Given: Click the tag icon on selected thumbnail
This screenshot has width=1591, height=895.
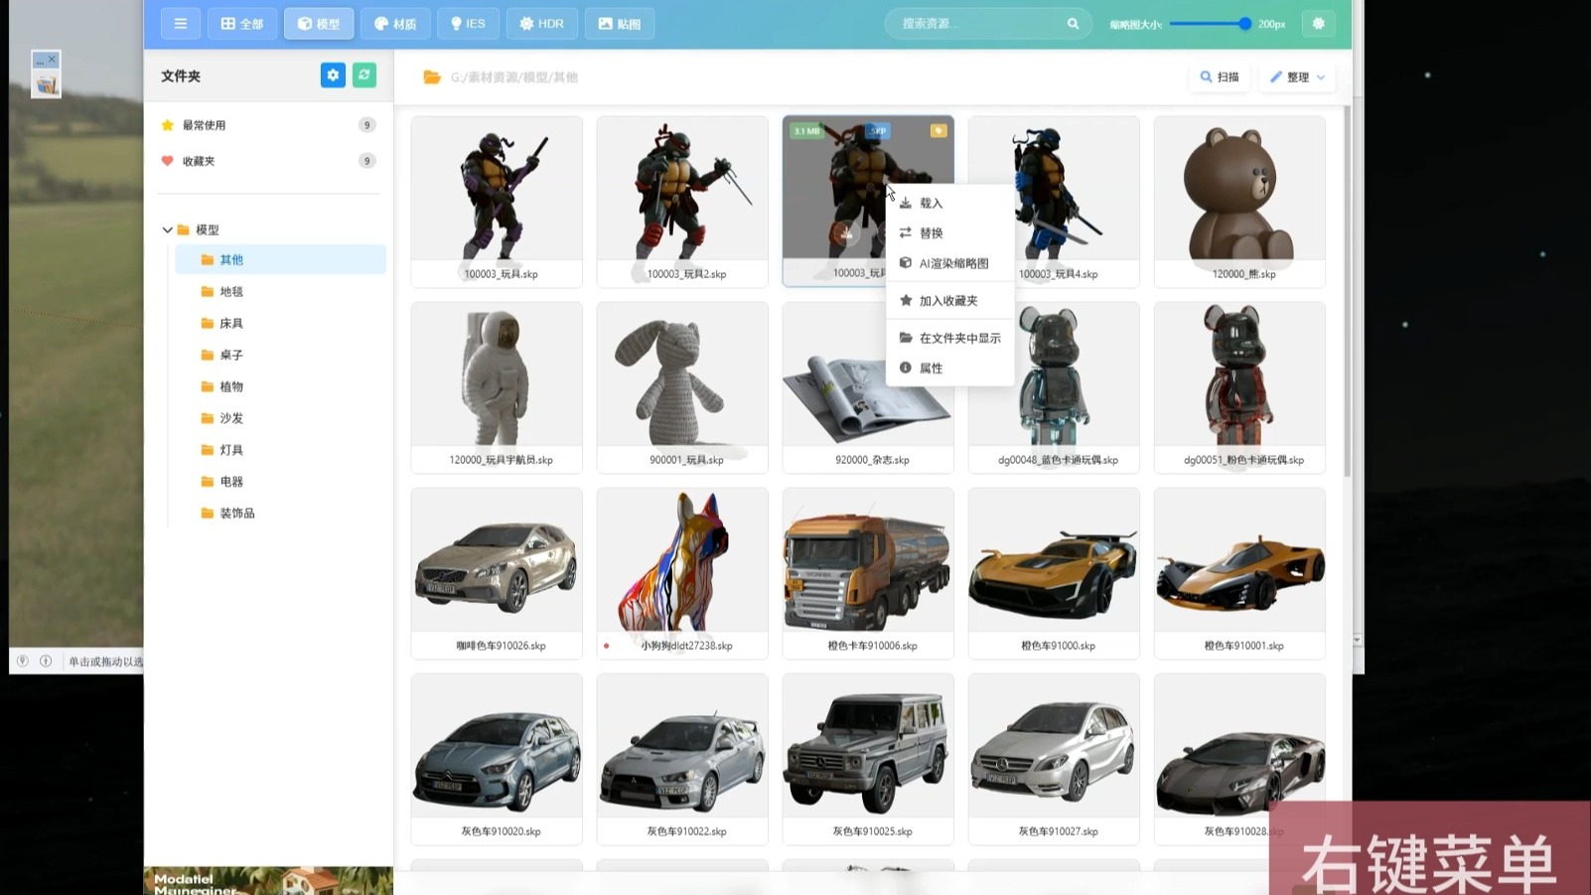Looking at the screenshot, I should click(x=938, y=131).
